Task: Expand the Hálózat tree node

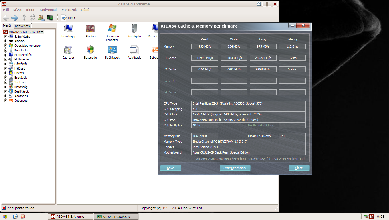Action: coord(5,68)
